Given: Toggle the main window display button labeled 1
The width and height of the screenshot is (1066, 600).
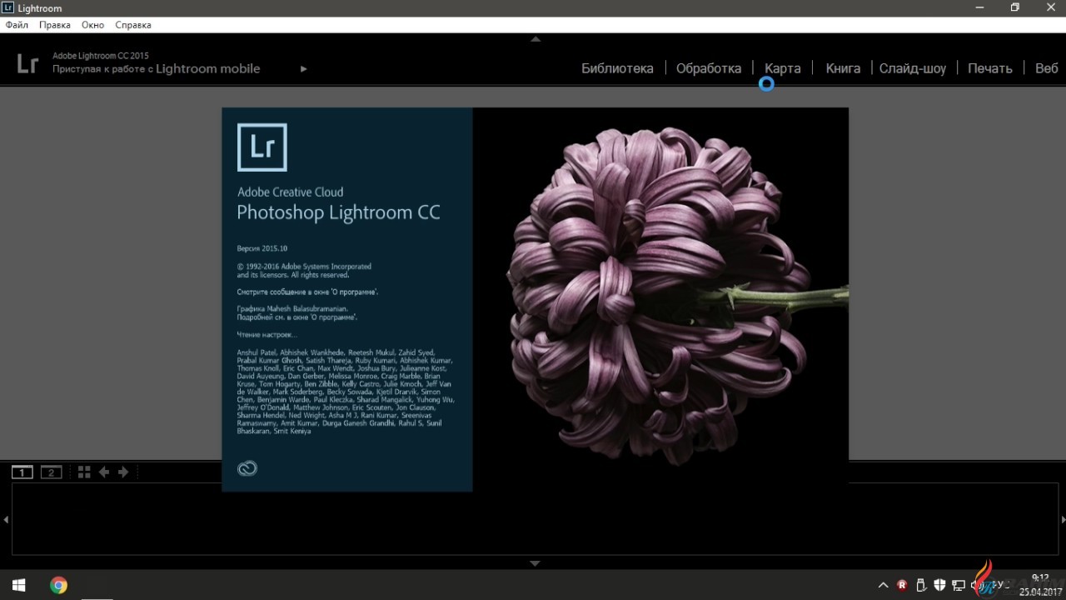Looking at the screenshot, I should coord(21,472).
